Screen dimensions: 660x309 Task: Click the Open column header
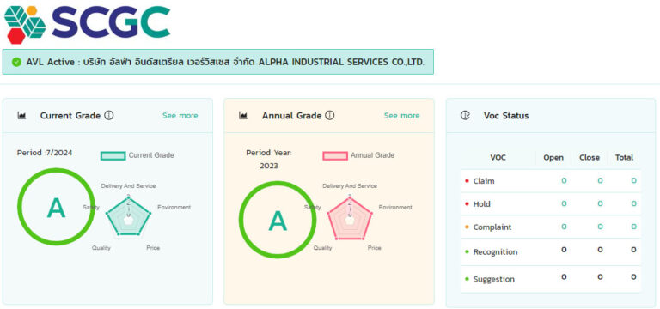pyautogui.click(x=553, y=158)
